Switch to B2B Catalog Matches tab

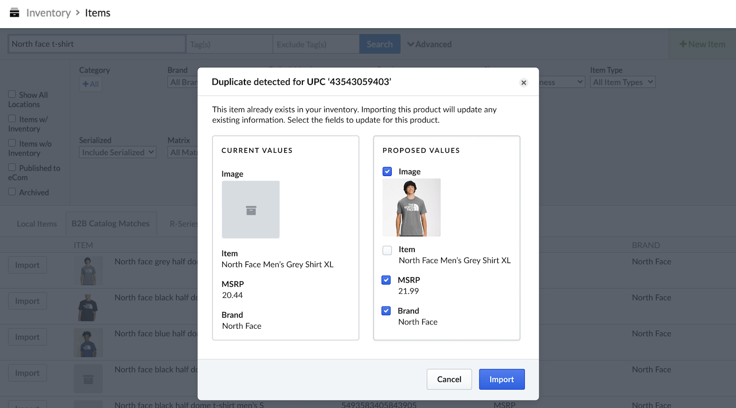pyautogui.click(x=111, y=223)
